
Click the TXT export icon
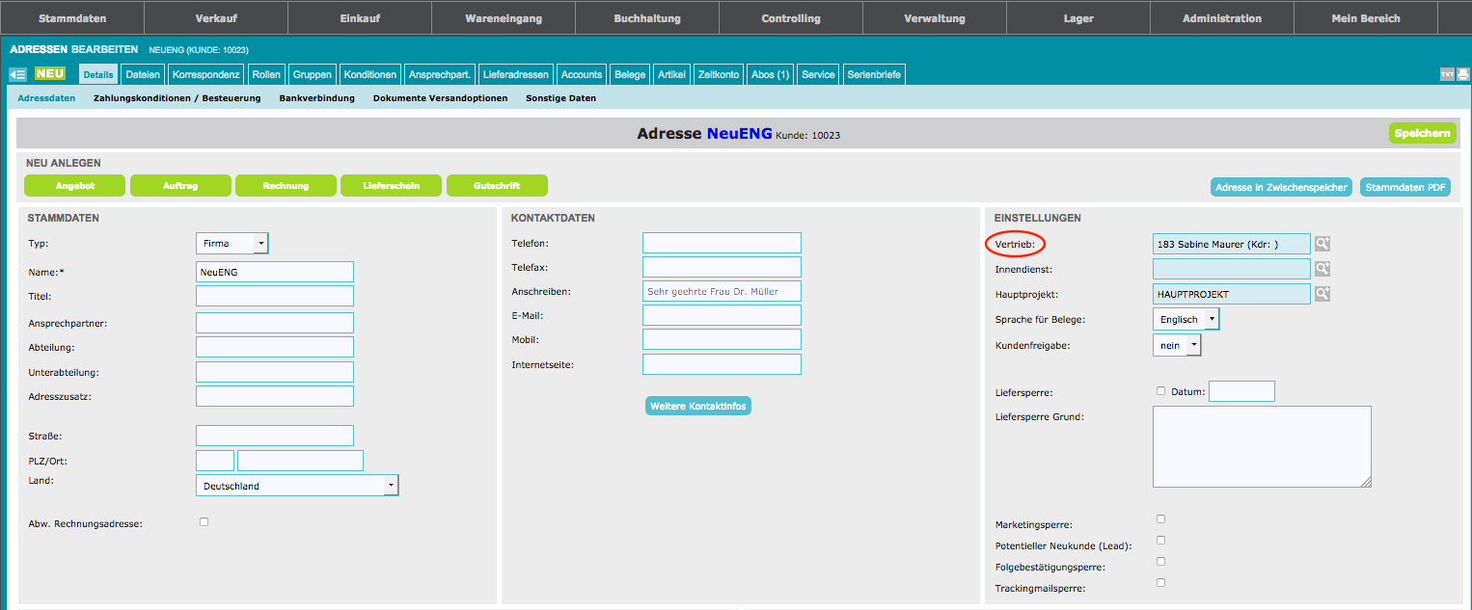(x=1447, y=74)
